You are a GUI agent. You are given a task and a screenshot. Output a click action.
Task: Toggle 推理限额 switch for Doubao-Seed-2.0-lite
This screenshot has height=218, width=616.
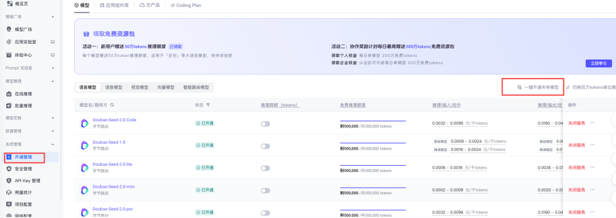click(265, 168)
